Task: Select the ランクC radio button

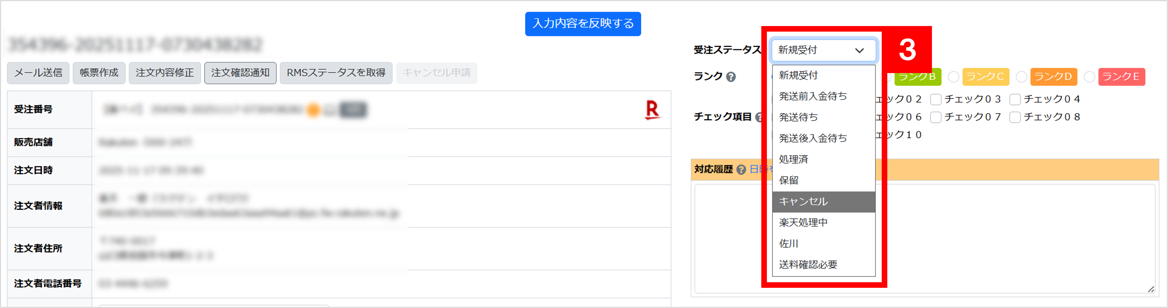Action: tap(953, 77)
